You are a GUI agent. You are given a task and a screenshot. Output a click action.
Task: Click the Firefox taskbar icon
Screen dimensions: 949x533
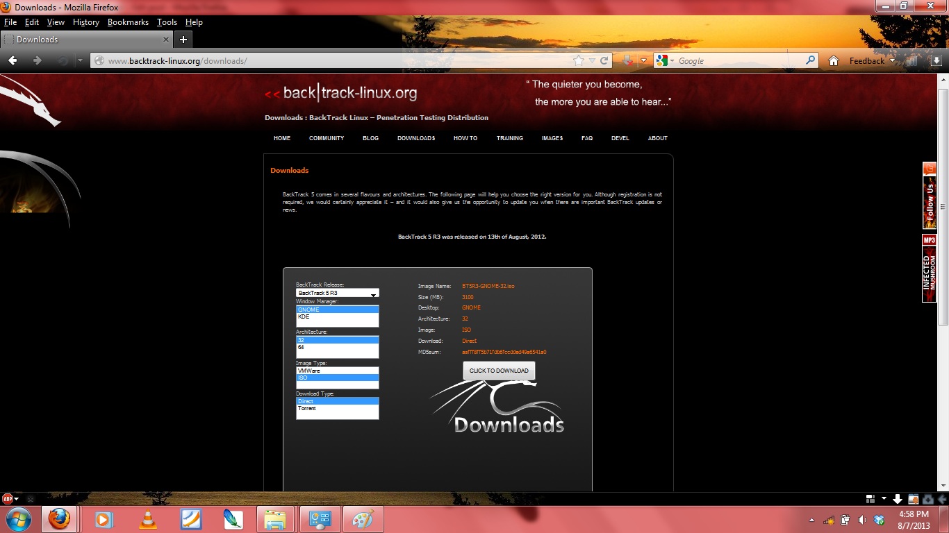[59, 519]
